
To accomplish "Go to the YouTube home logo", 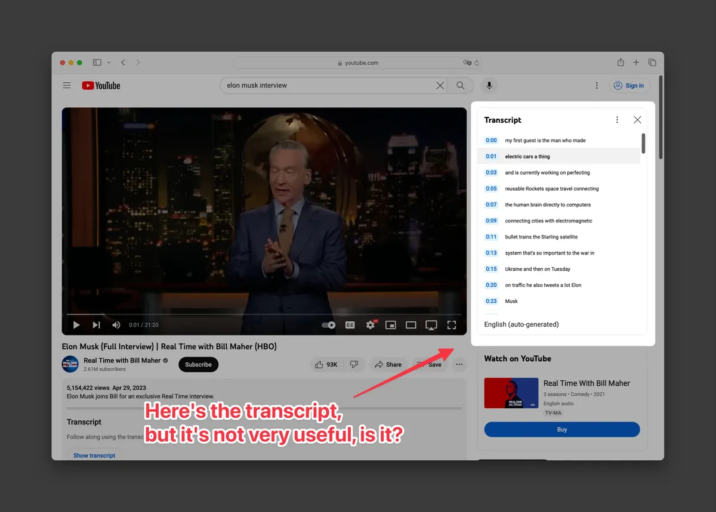I will point(101,86).
